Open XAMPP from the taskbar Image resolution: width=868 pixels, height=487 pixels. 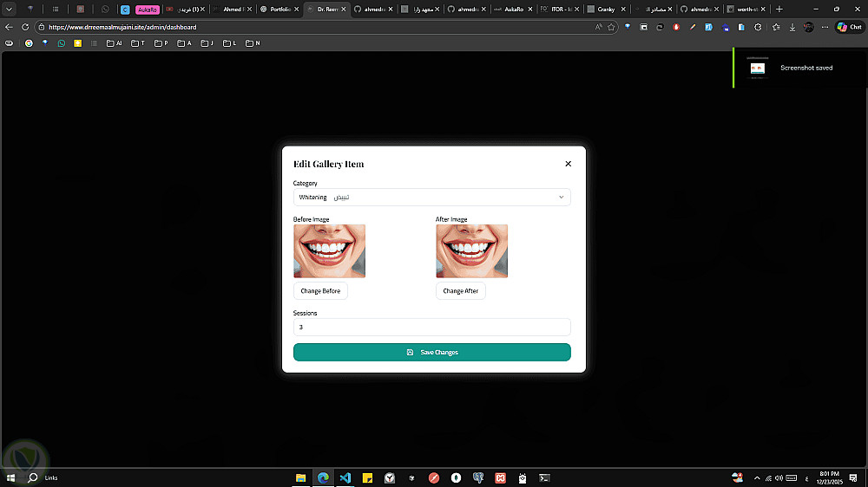coord(501,477)
